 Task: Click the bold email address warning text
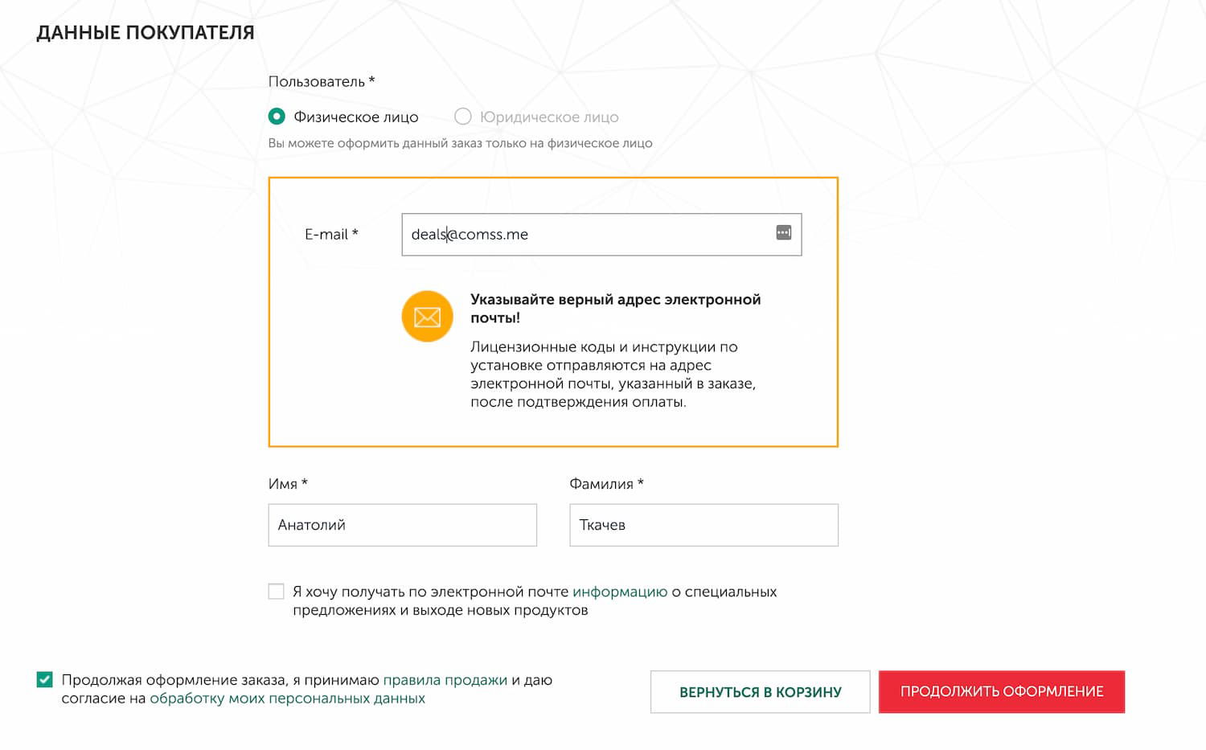(615, 309)
